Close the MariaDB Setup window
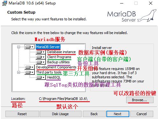158x119 pixels. click(151, 3)
